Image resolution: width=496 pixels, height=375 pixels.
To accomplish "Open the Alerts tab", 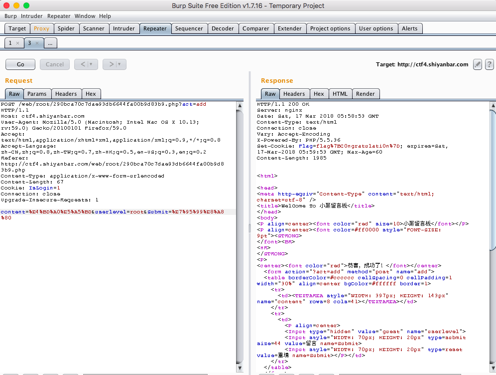I will pyautogui.click(x=410, y=28).
